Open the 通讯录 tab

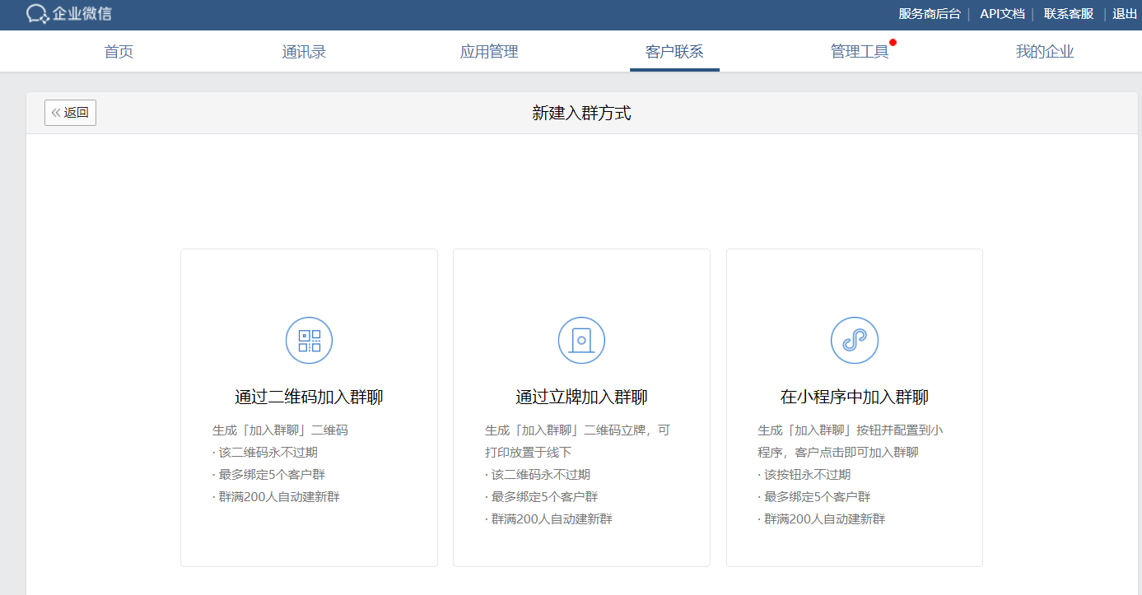(x=304, y=52)
